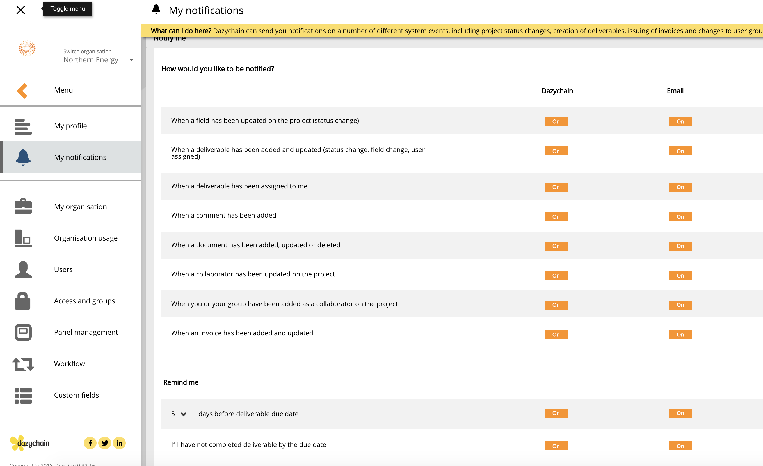
Task: Click the Northern Energy organisation logo
Action: pos(27,49)
